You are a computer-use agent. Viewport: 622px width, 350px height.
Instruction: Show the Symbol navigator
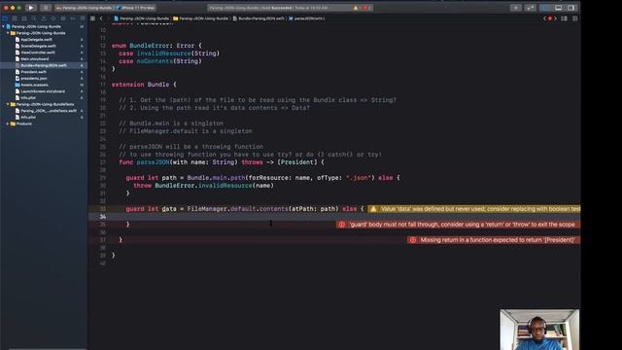[x=24, y=18]
